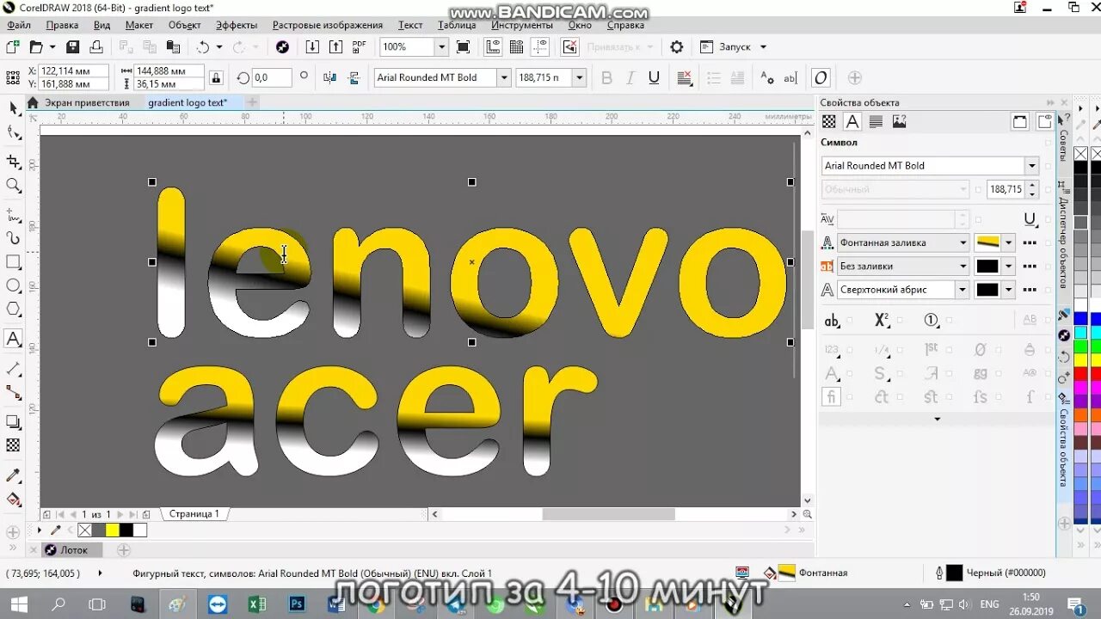The image size is (1101, 619).
Task: Select the Text tool
Action: pos(13,339)
